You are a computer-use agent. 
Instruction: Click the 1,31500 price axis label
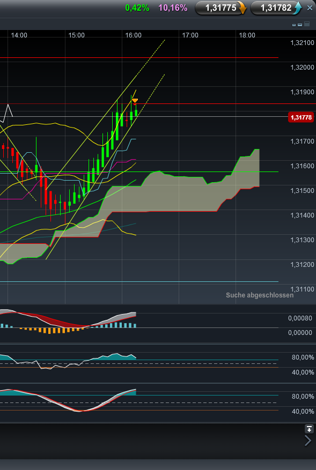tap(302, 191)
